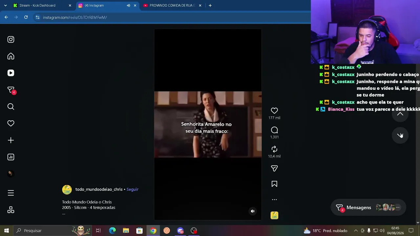This screenshot has height=236, width=420.
Task: Open profile avatar in Instagram sidebar
Action: [x=11, y=174]
